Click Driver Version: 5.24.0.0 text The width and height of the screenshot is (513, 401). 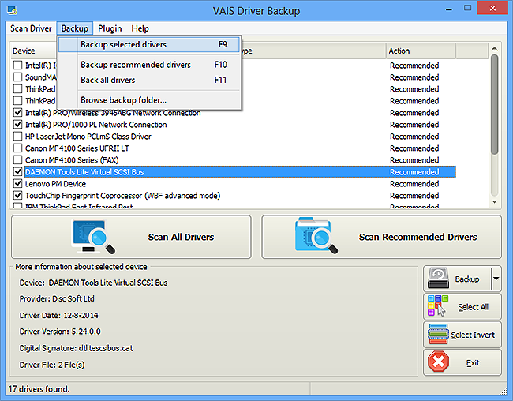click(x=60, y=332)
